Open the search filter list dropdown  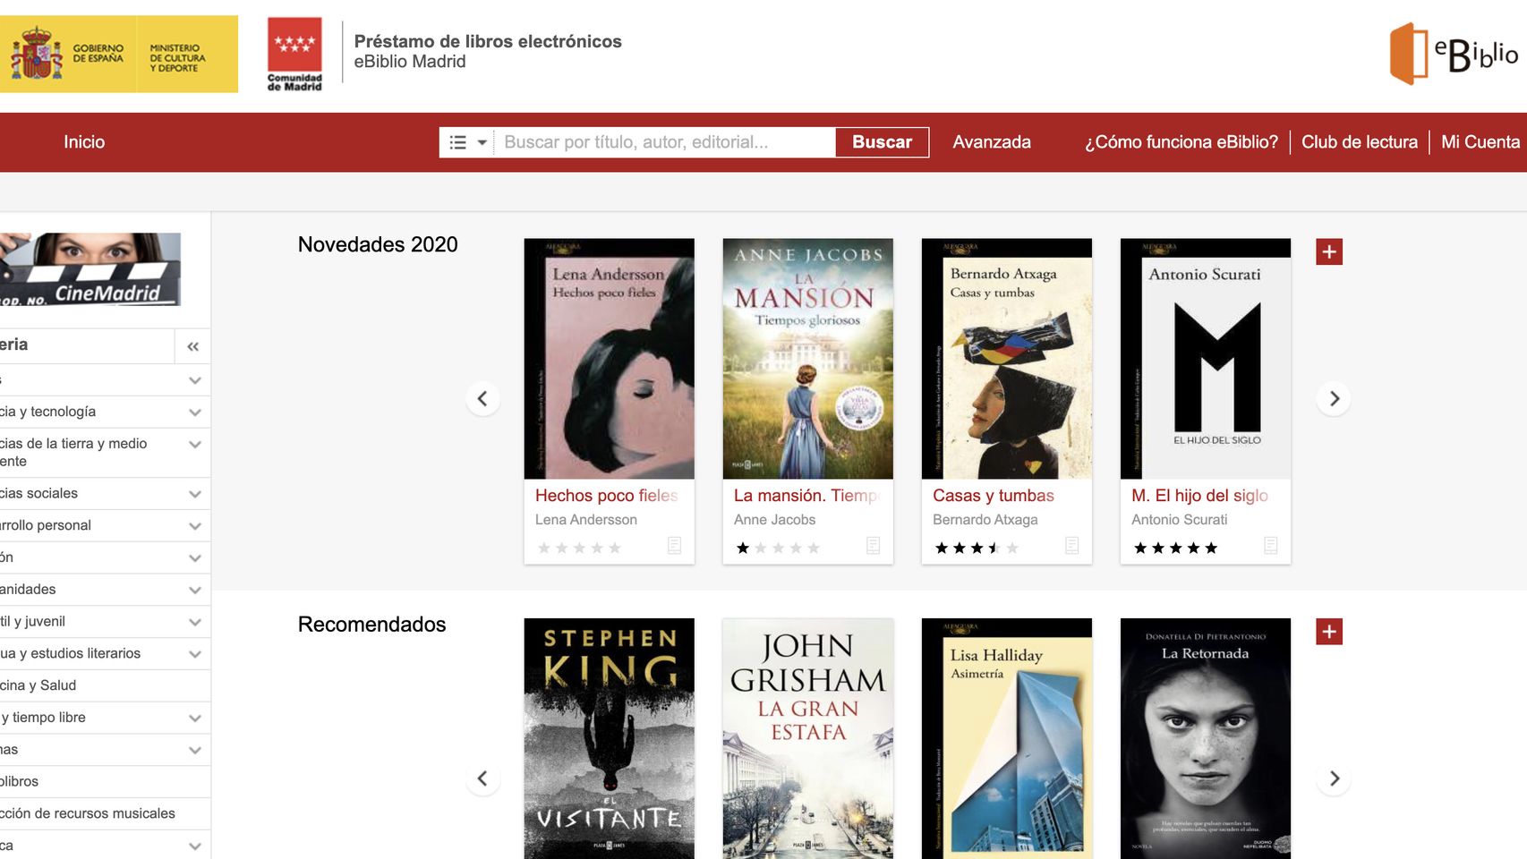(x=467, y=142)
